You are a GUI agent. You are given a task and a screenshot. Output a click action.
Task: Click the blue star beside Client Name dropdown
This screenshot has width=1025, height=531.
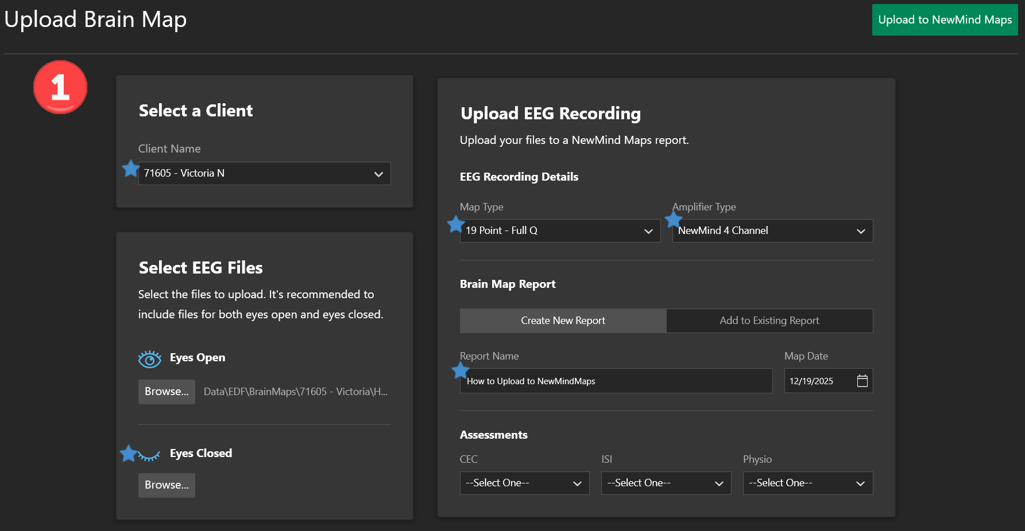(x=130, y=169)
